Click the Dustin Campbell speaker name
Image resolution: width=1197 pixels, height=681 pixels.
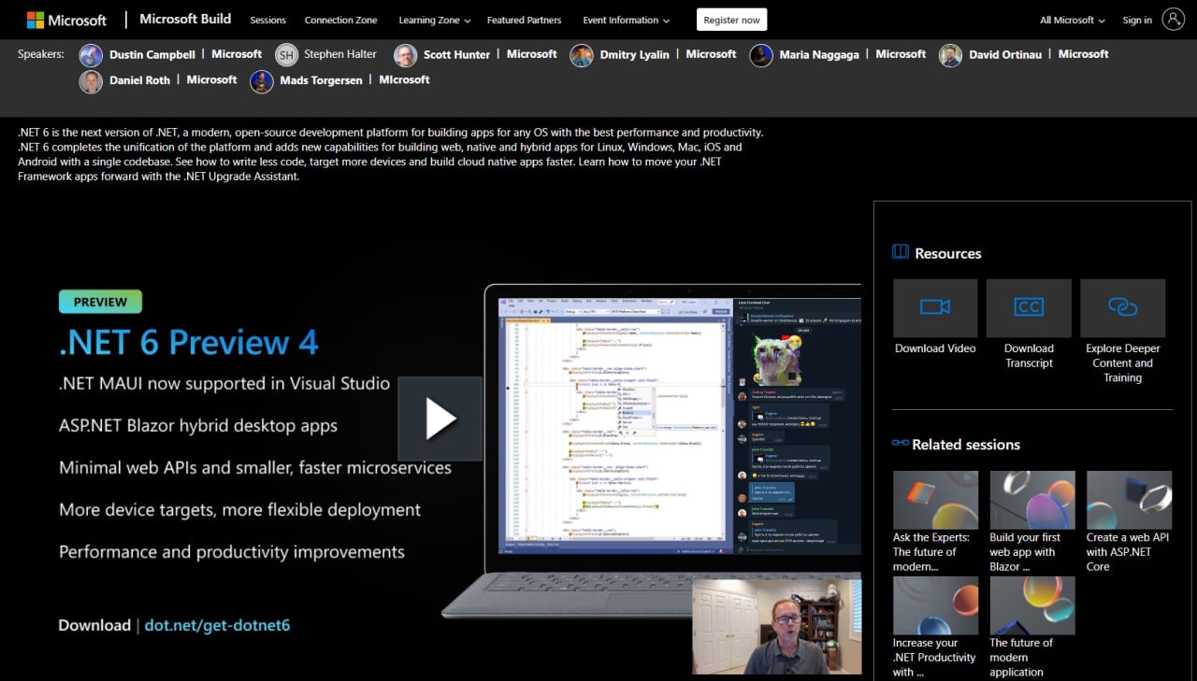pyautogui.click(x=152, y=55)
